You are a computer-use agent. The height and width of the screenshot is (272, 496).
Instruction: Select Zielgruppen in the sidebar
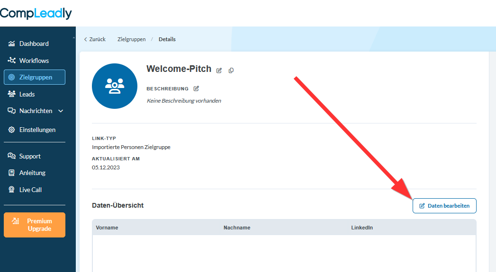[35, 77]
